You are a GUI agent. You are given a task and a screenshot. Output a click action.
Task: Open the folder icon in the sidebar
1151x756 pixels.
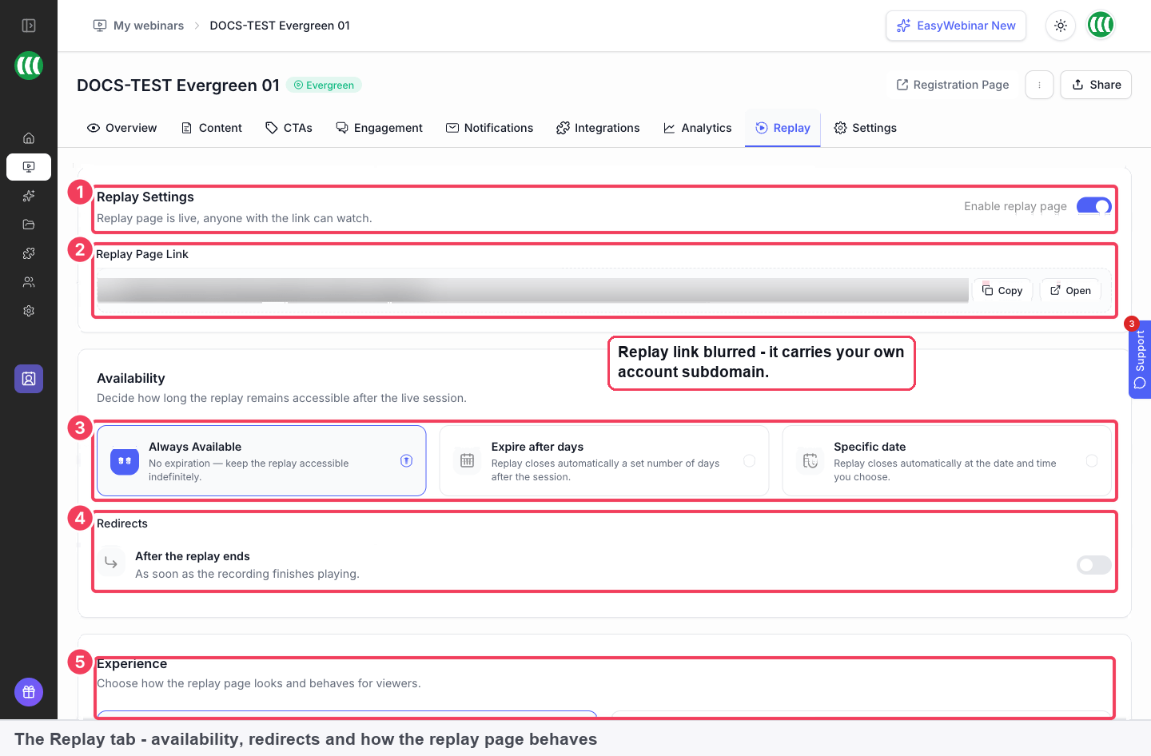click(29, 225)
